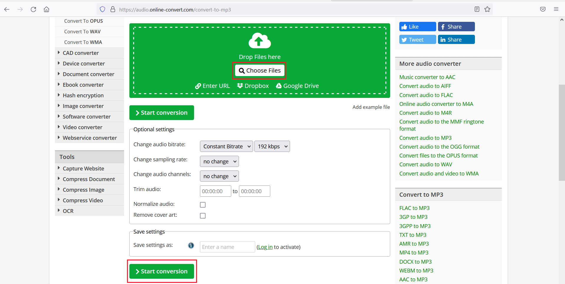
Task: Open the 192 kbps bitrate dropdown
Action: click(272, 146)
